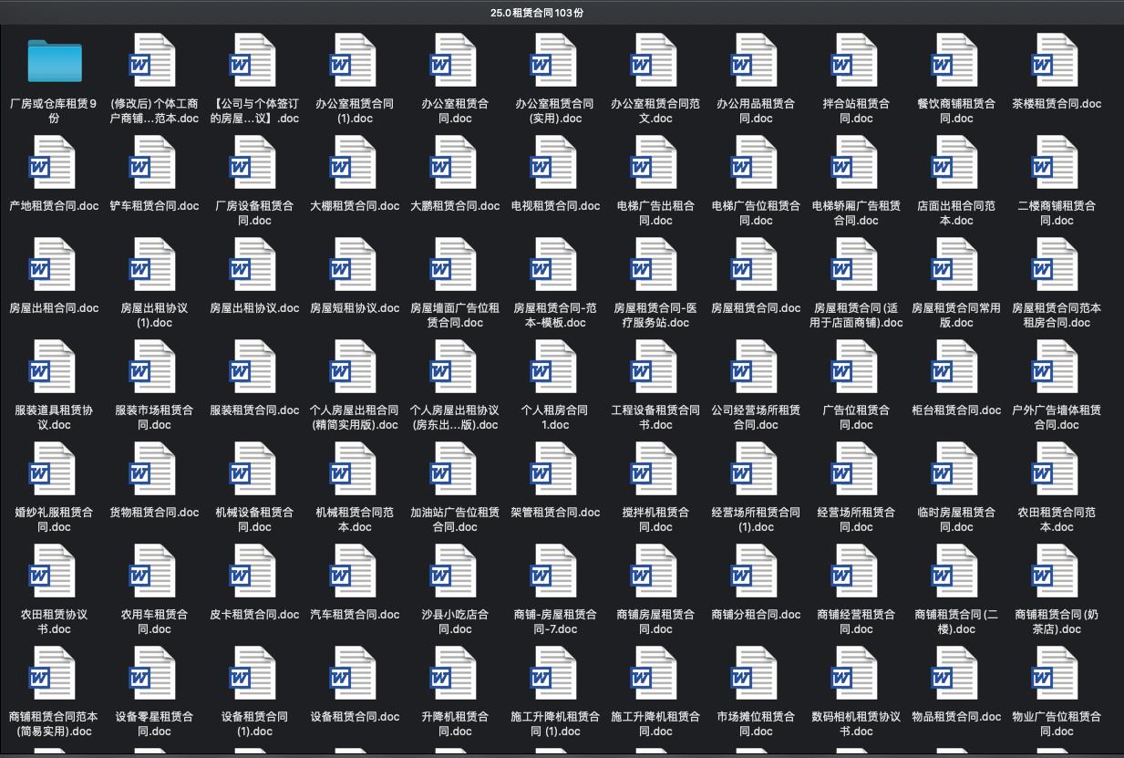Select the 机械租赁合同范本.doc Word icon
The height and width of the screenshot is (758, 1124).
355,469
